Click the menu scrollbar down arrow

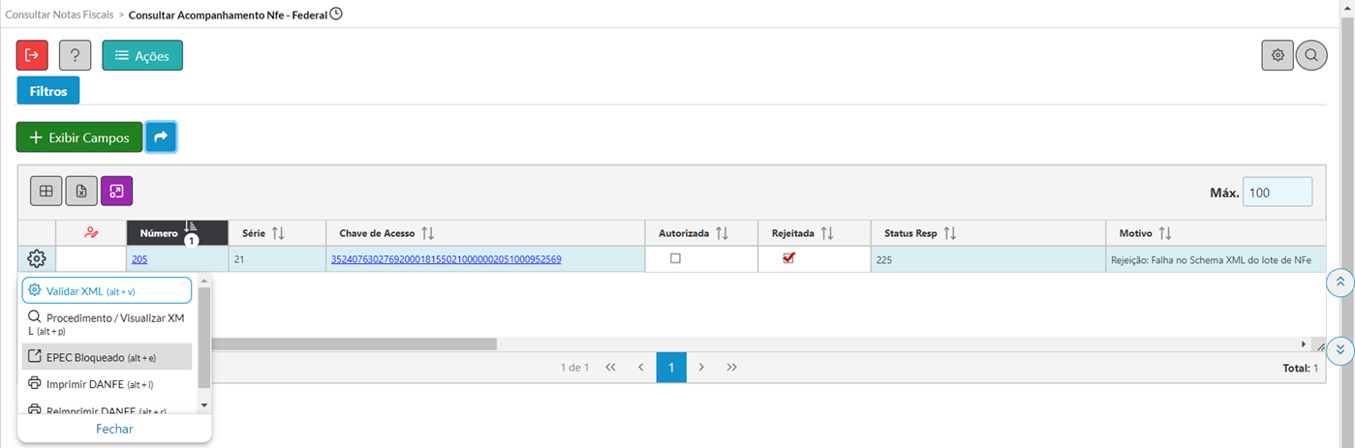[x=203, y=404]
